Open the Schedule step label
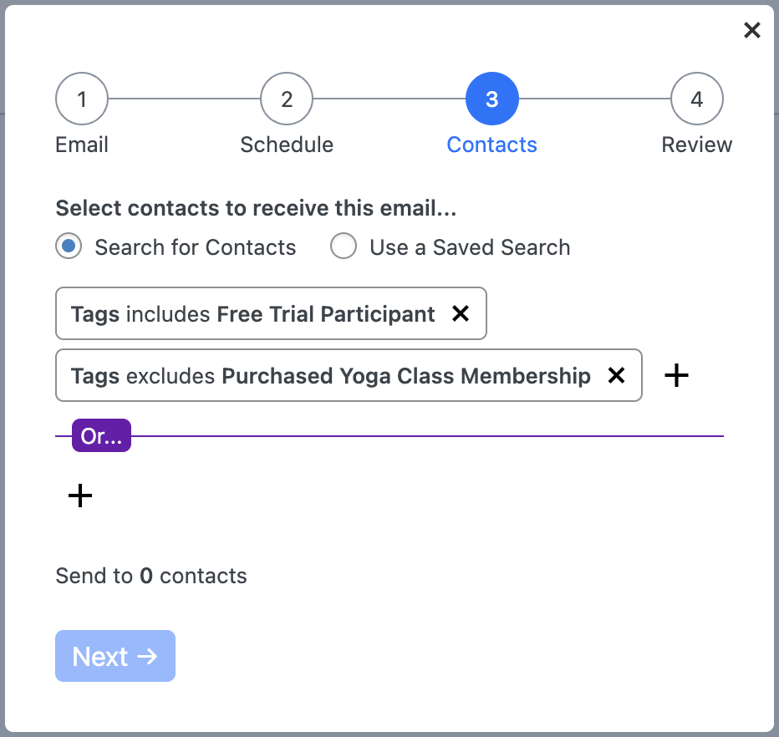Image resolution: width=779 pixels, height=737 pixels. pos(287,145)
